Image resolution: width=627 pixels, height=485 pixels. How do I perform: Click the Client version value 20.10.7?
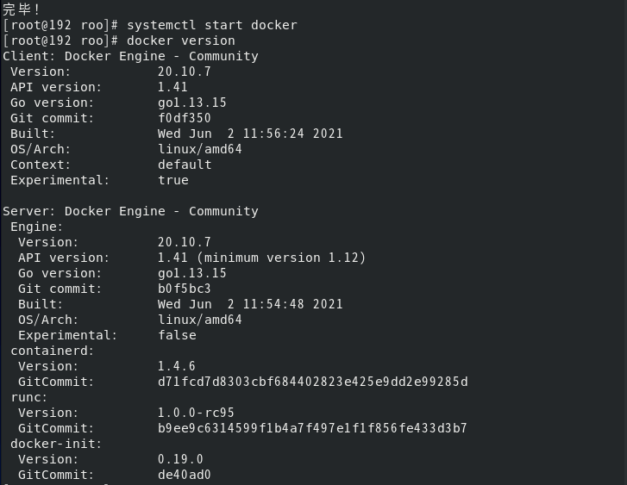click(x=184, y=72)
